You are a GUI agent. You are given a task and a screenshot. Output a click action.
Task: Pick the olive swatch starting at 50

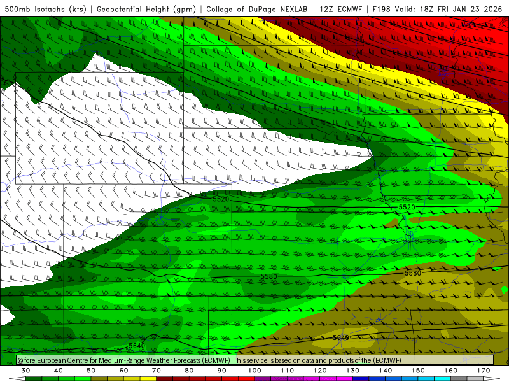[99, 379]
